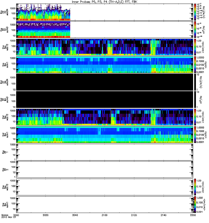Click the black thd fff edc34 color bar
Viewport: 209px width, 223px height.
coord(195,82)
